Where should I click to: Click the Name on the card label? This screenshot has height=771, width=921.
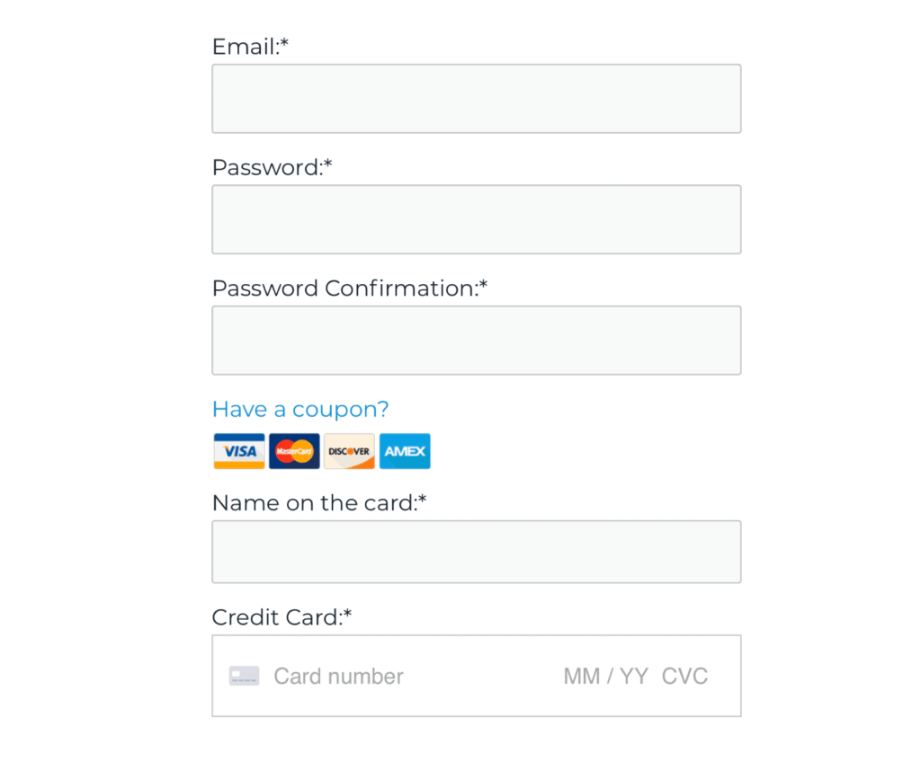(x=319, y=503)
